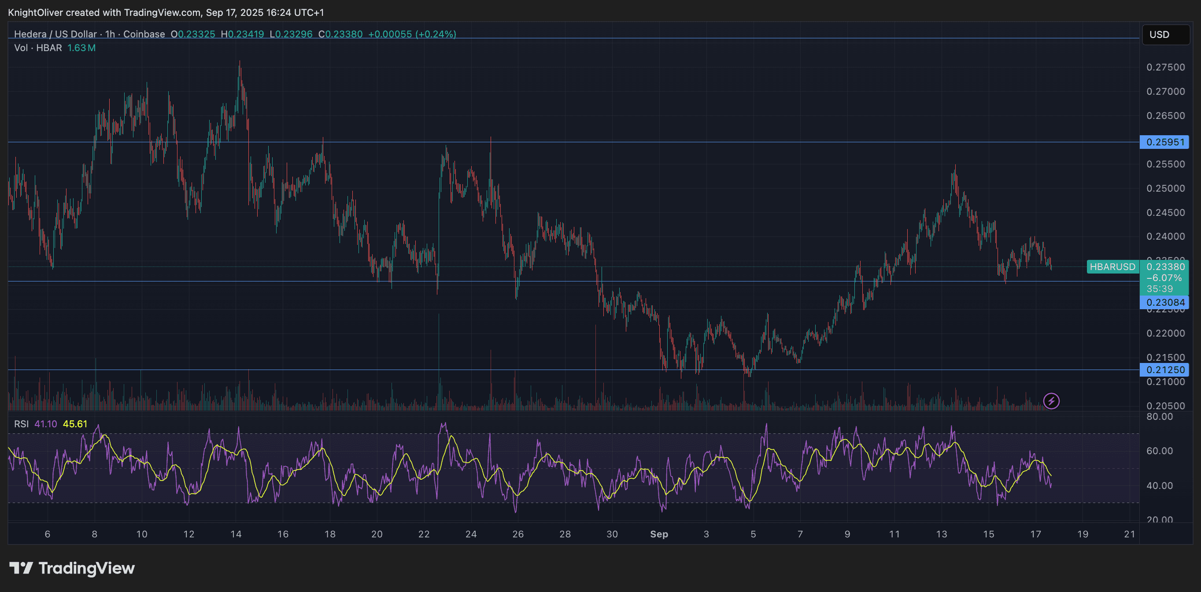Click the 0.23084 support level label
1201x592 pixels.
pyautogui.click(x=1164, y=302)
